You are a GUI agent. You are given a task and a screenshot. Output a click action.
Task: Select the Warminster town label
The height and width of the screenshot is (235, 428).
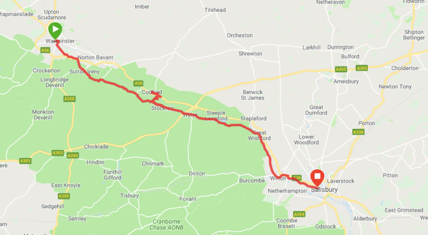point(60,41)
